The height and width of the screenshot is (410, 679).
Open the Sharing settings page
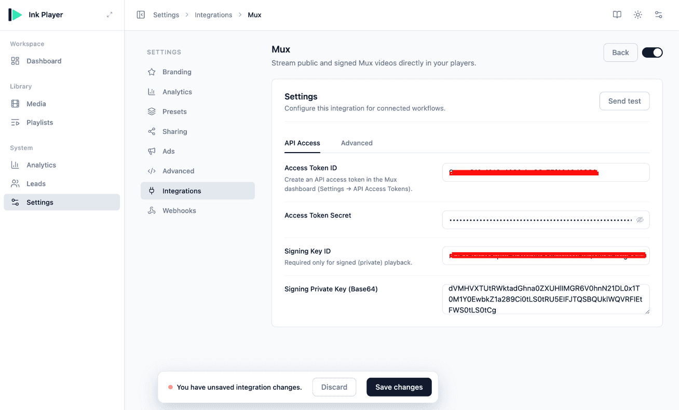(198, 131)
